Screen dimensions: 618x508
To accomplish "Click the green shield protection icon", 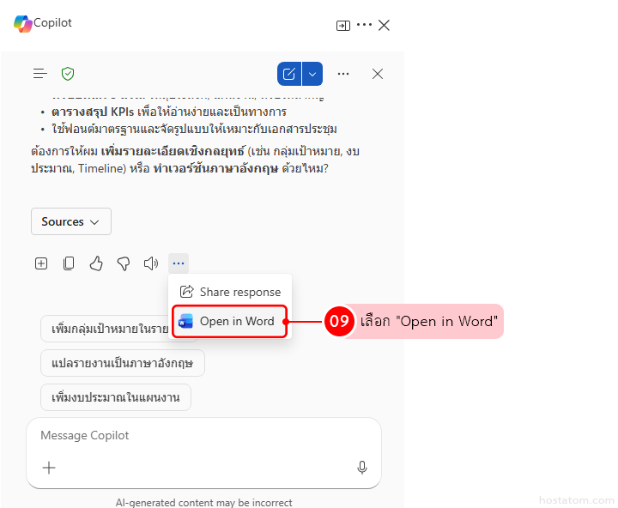I will 68,74.
